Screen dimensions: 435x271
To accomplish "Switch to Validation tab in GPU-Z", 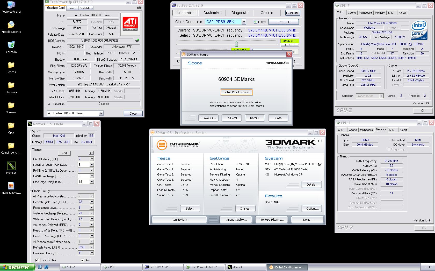I will click(x=86, y=8).
